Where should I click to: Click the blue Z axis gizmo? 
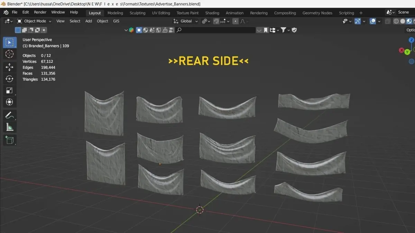coord(411,40)
